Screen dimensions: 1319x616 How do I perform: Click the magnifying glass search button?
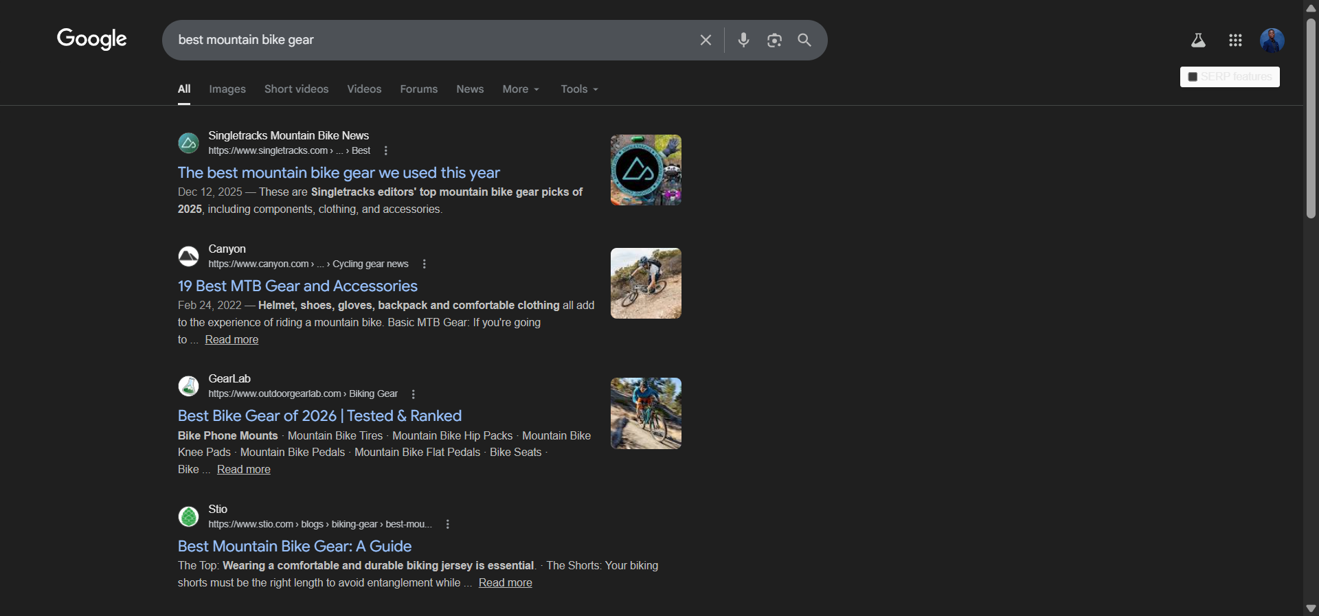(804, 40)
